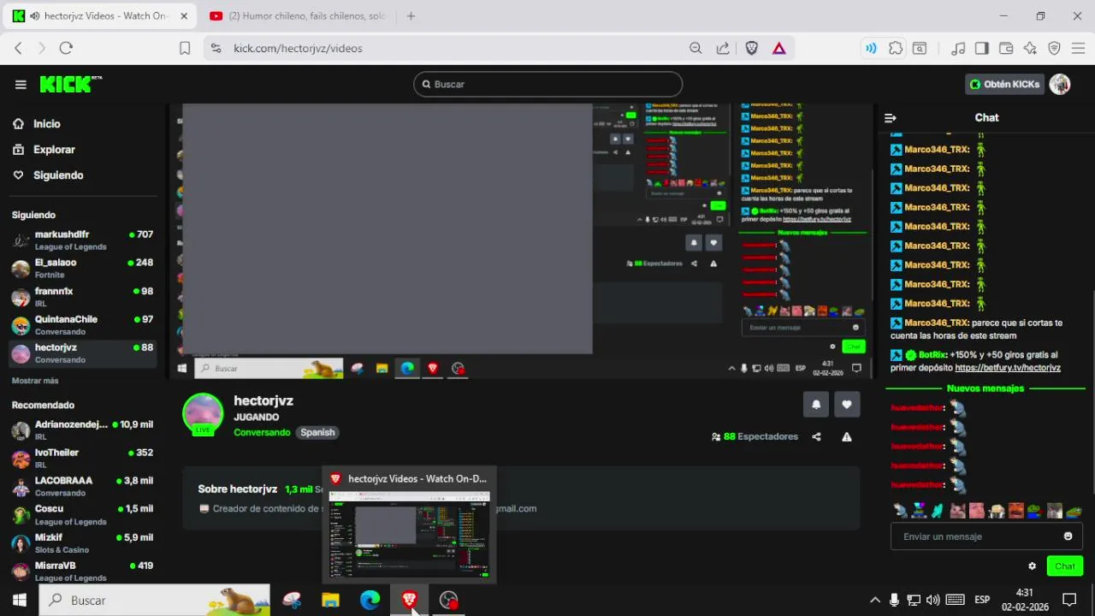Follow hectorjvz with the heart button
The image size is (1095, 616).
point(847,405)
